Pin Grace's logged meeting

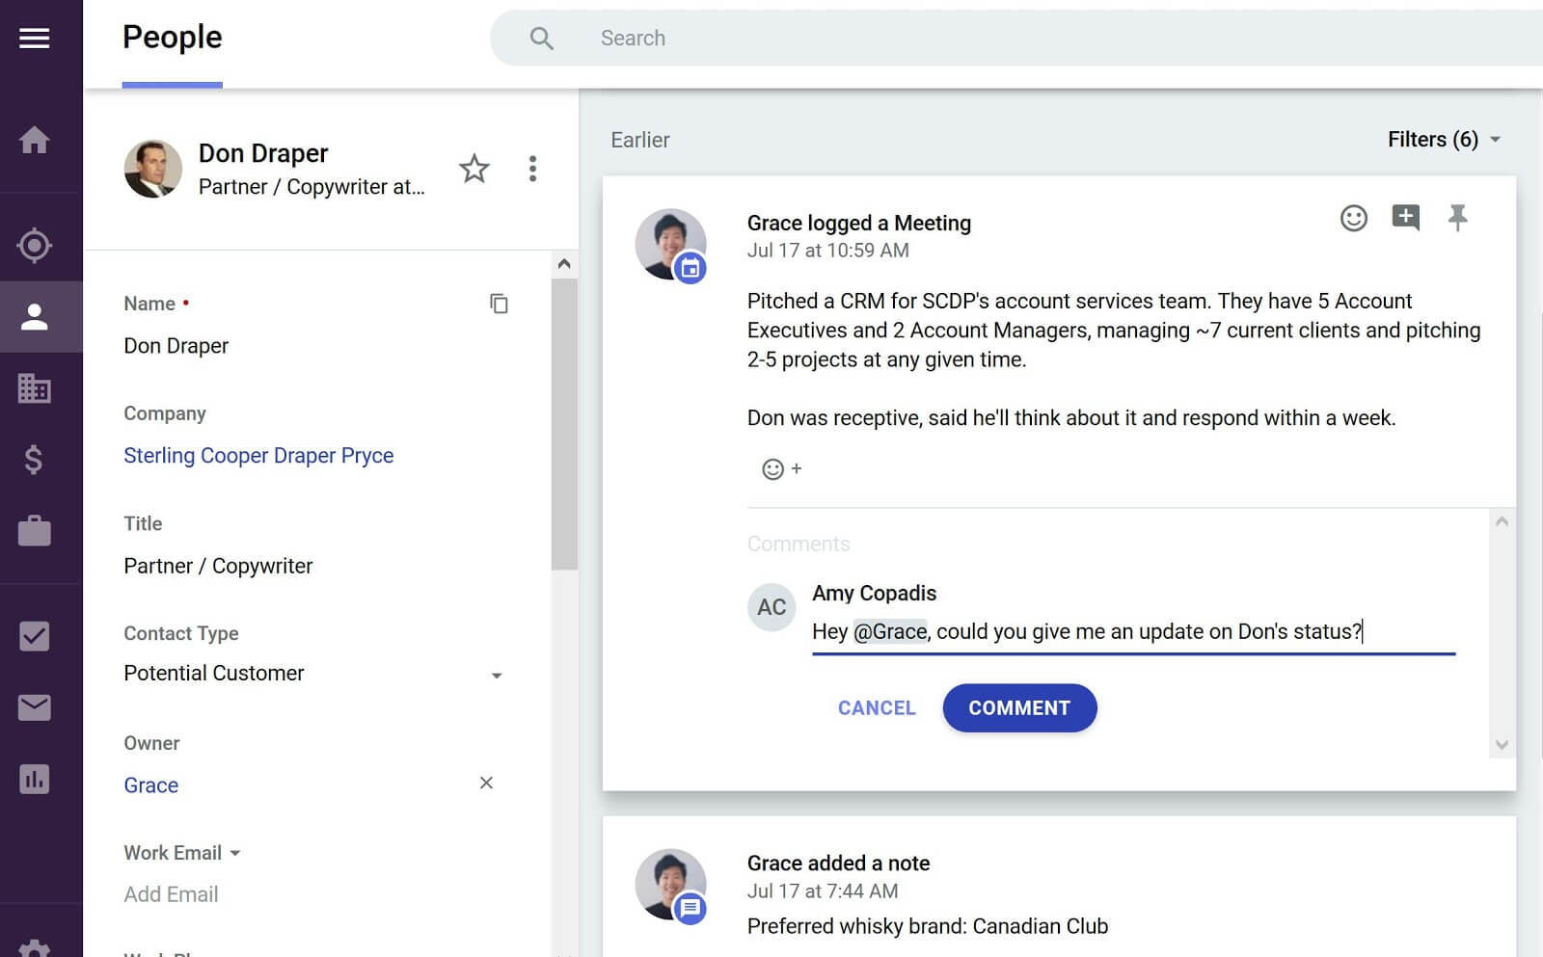[1458, 219]
